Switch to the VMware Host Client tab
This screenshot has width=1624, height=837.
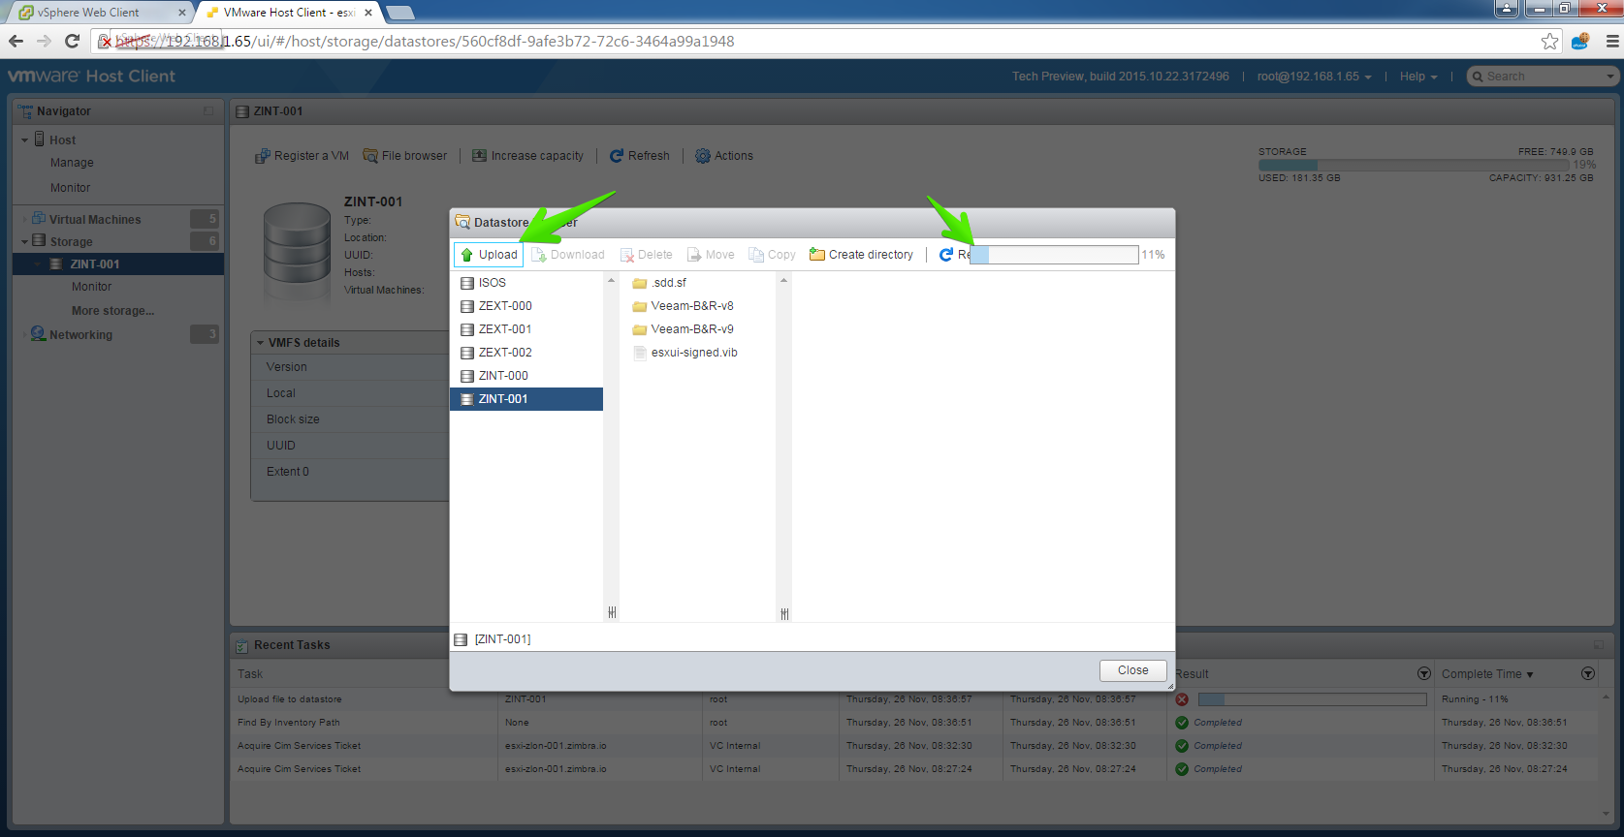(287, 13)
